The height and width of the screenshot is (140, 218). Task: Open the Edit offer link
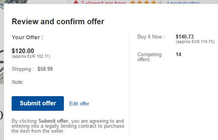[x=79, y=104]
